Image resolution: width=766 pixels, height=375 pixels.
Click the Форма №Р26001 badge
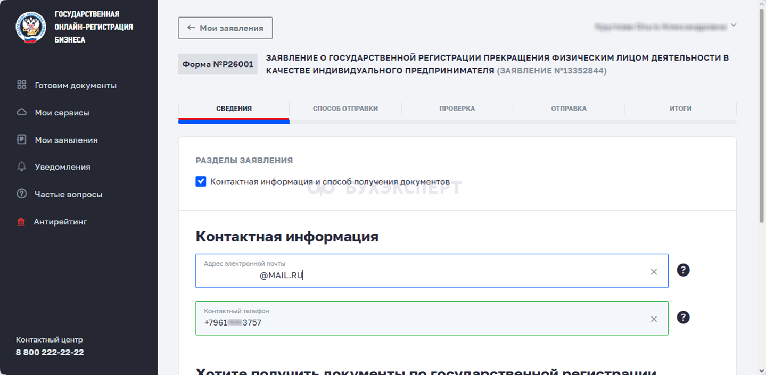click(x=218, y=64)
